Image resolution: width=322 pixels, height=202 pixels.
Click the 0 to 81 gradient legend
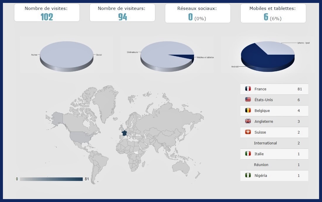tap(51, 179)
